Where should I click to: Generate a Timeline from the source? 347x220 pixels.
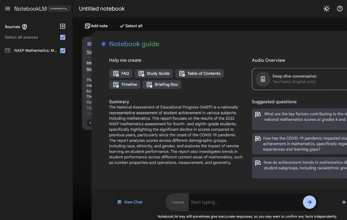(x=125, y=84)
